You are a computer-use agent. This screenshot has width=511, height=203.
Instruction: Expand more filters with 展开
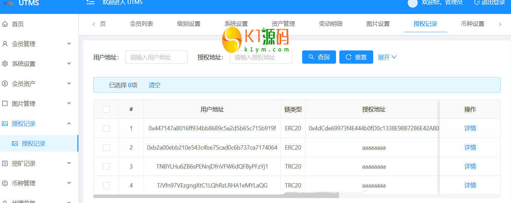(387, 57)
